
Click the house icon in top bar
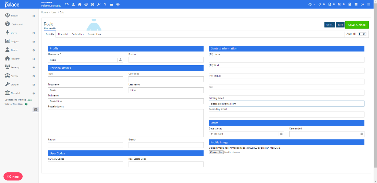click(80, 4)
